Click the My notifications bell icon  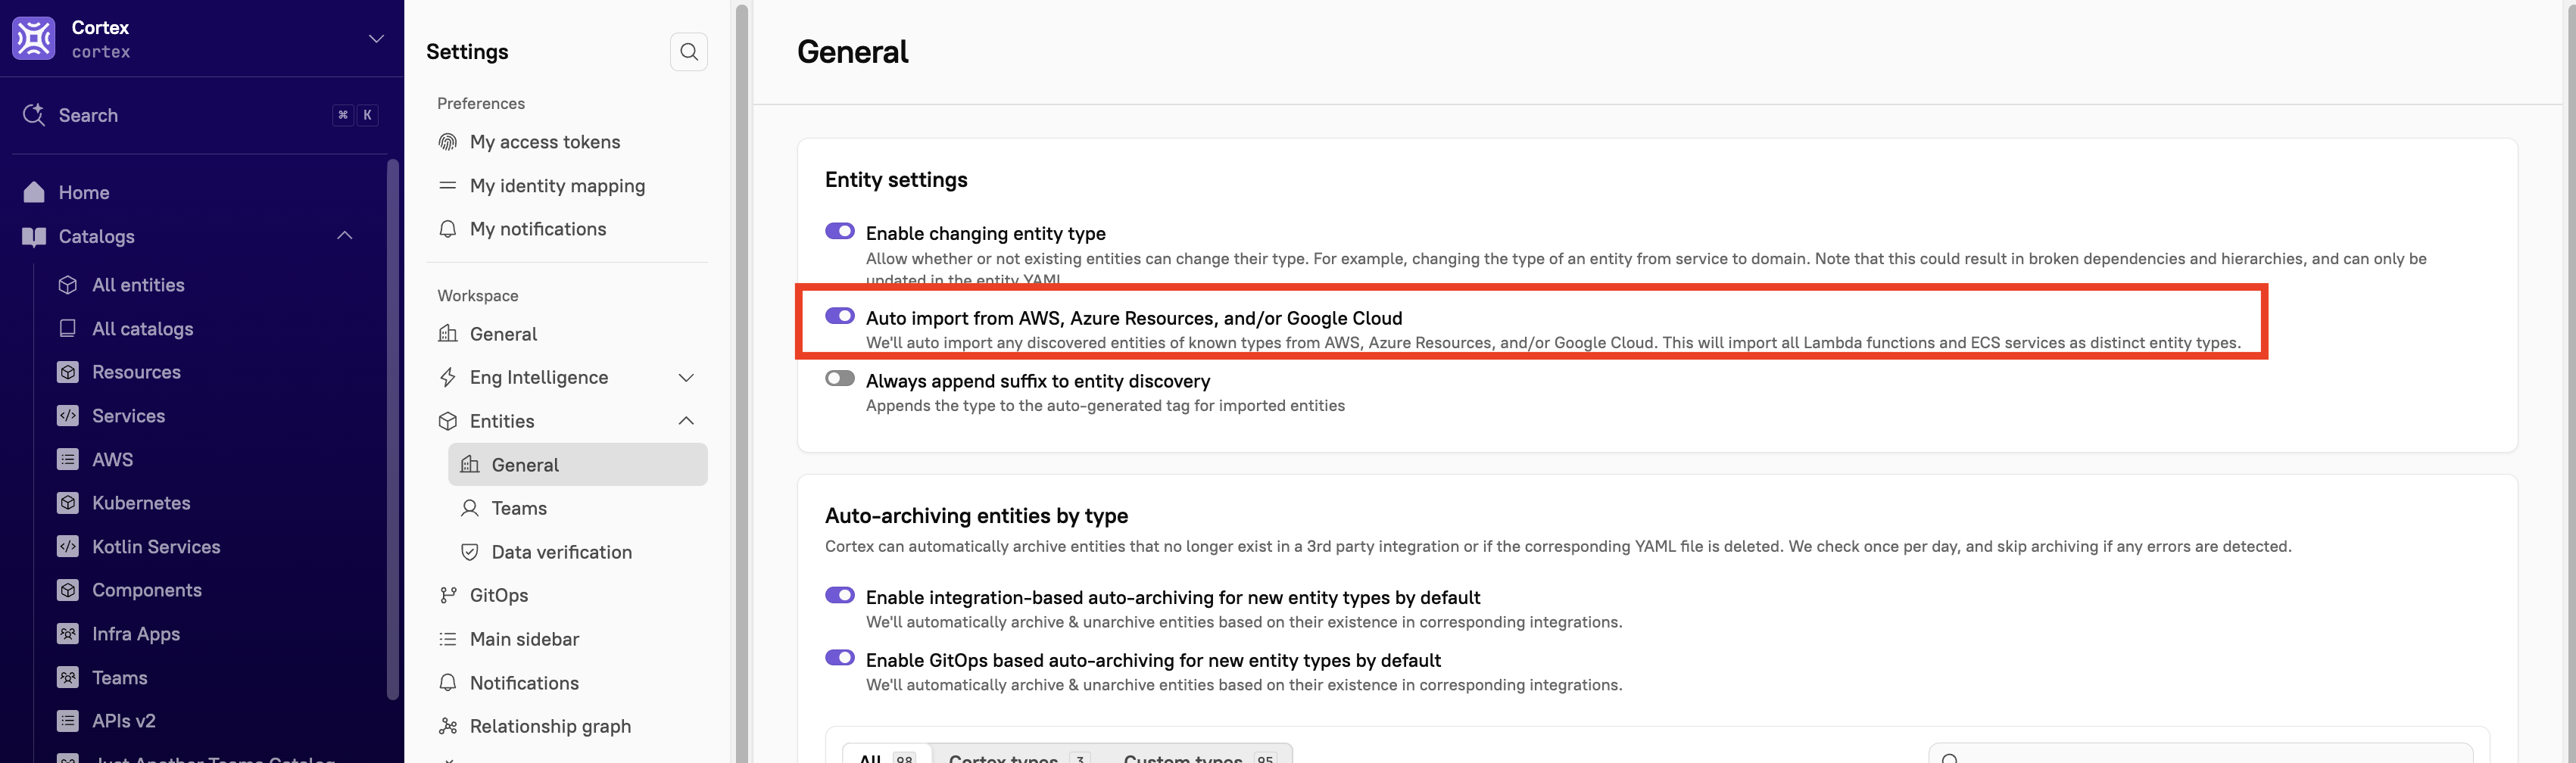[448, 229]
